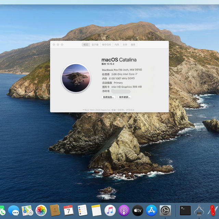Click startup disk value Primary
This screenshot has height=219, width=219.
pyautogui.click(x=118, y=83)
